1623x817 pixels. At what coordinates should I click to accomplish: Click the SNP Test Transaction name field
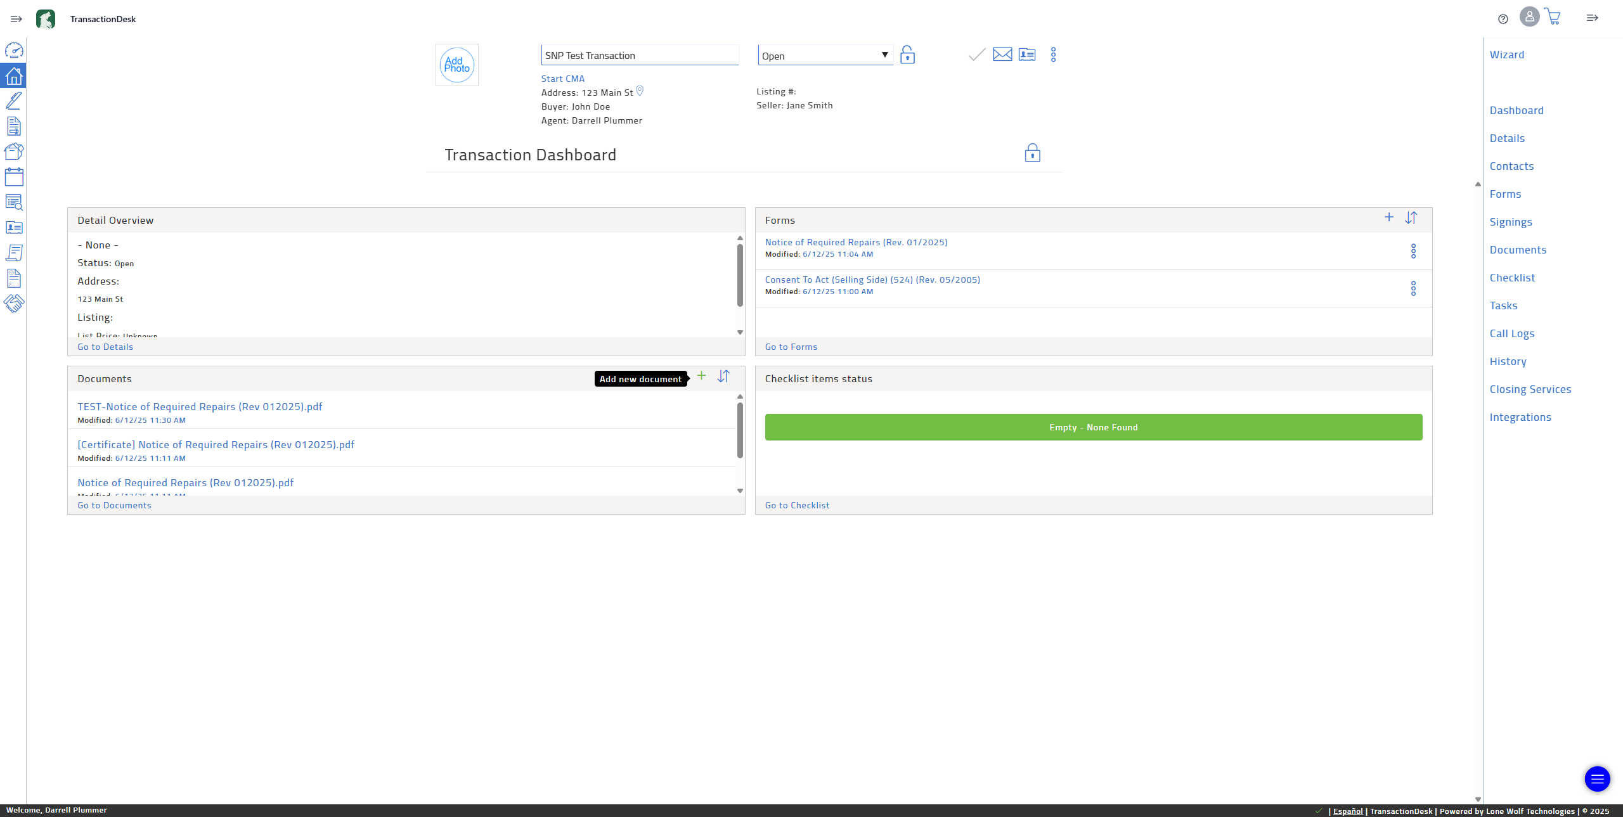click(x=639, y=56)
